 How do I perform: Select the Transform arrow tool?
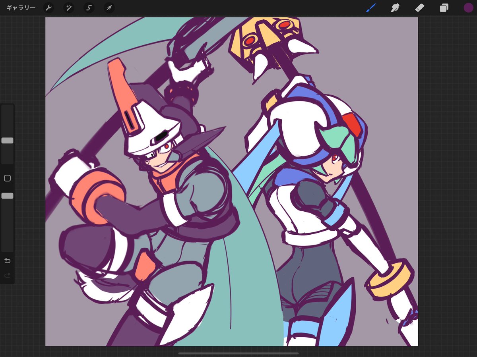pyautogui.click(x=109, y=8)
